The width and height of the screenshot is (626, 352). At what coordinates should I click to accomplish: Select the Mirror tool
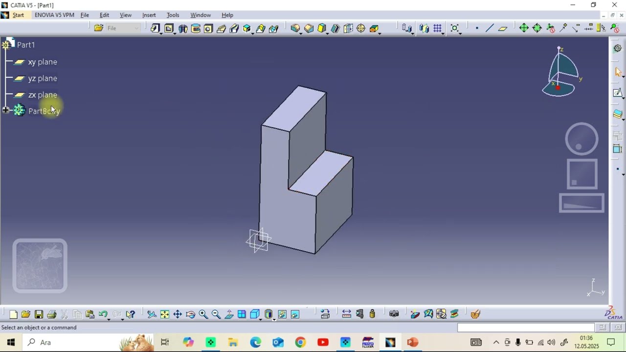click(x=424, y=28)
